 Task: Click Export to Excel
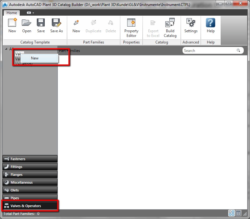coord(153,29)
